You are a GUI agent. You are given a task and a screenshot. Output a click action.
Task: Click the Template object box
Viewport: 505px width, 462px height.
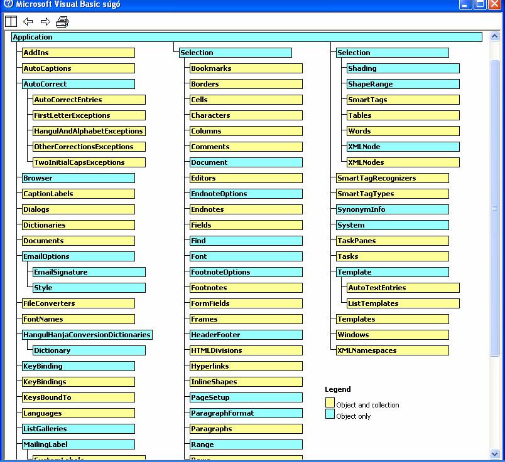point(393,272)
